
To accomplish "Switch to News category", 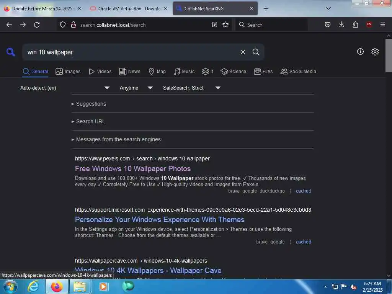I will [130, 72].
